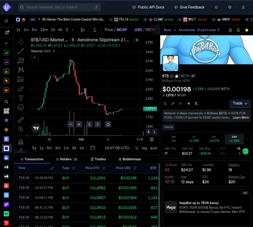The image size is (253, 227).
Task: Open the Fibonacci retracement tool
Action: tap(21, 60)
